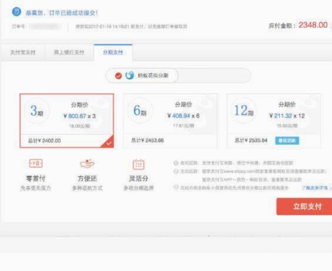The height and width of the screenshot is (271, 332).
Task: Click the 主动还款 info icon
Action: (x=176, y=171)
